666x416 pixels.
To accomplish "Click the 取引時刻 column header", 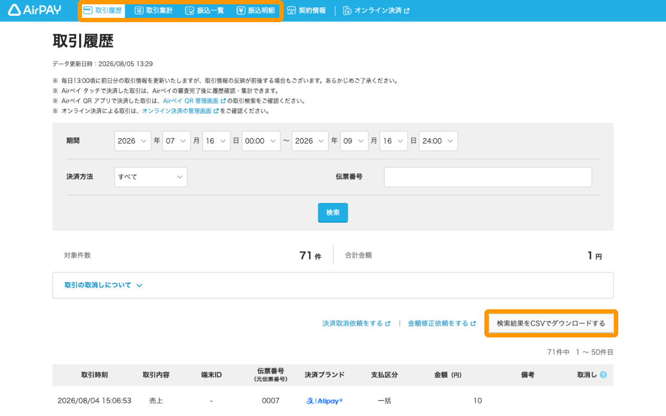I will (x=94, y=375).
